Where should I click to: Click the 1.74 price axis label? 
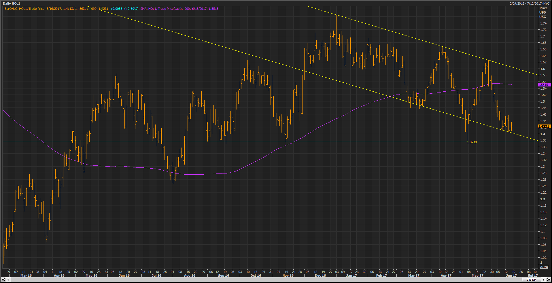tap(543, 23)
